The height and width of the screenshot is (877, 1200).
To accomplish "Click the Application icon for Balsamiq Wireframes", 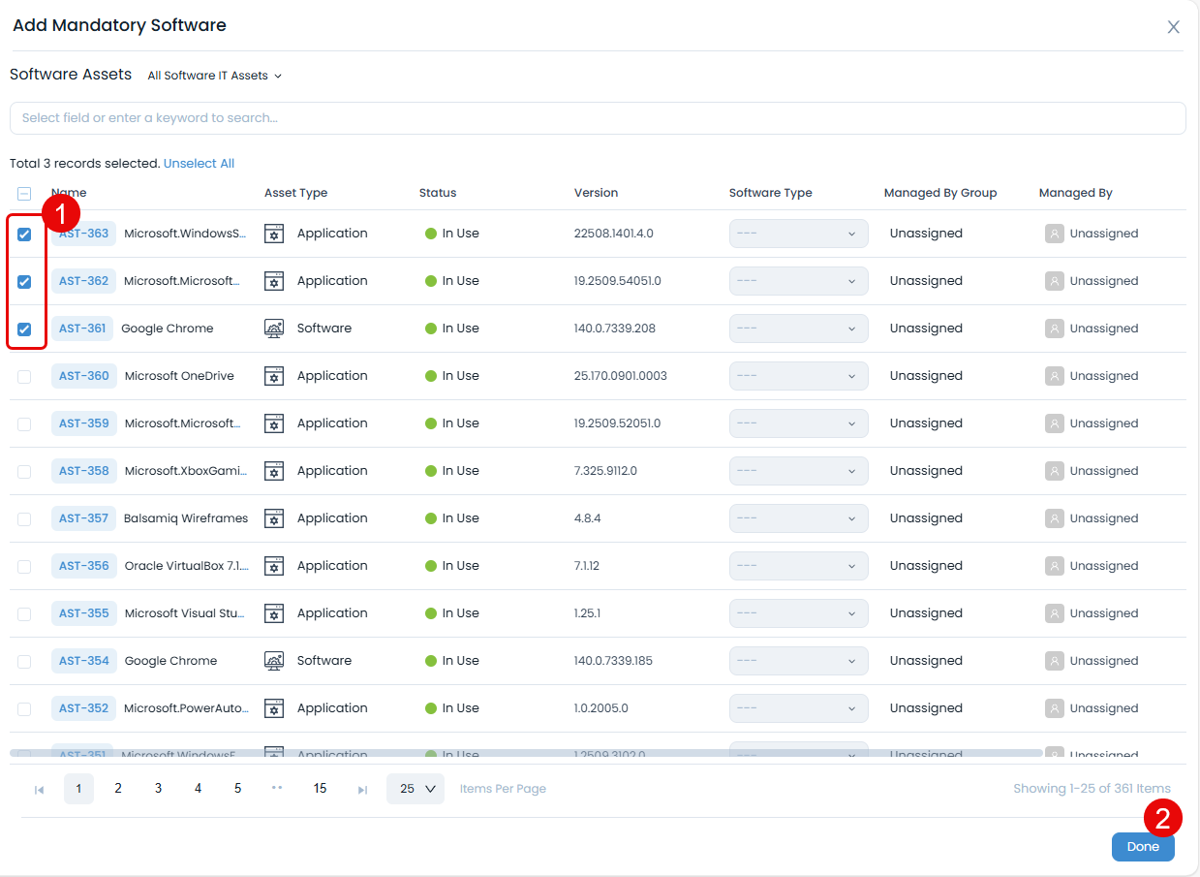I will click(274, 518).
